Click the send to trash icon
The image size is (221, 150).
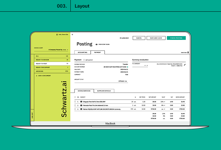coord(188,52)
